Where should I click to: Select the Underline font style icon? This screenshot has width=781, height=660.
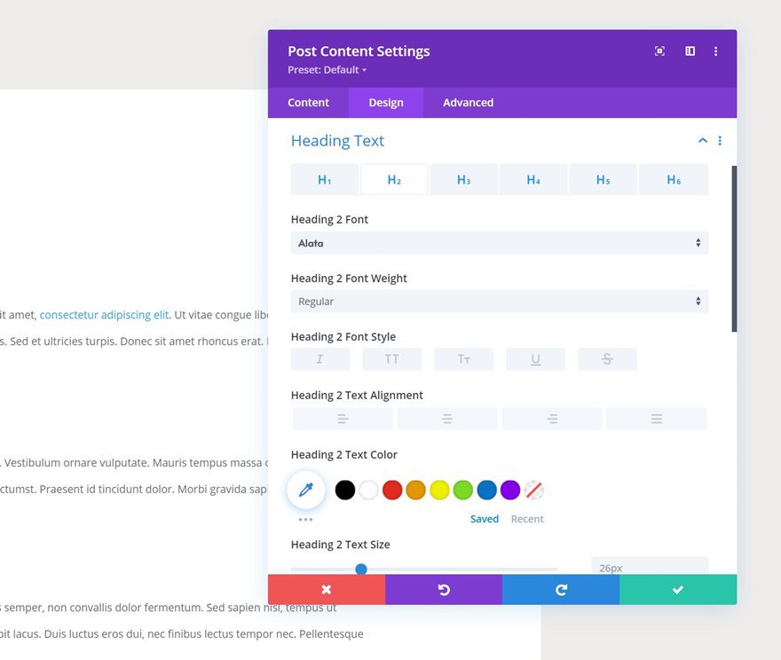point(535,358)
